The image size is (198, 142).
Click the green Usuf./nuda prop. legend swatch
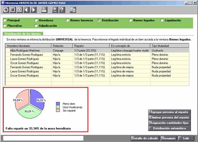pos(58,107)
